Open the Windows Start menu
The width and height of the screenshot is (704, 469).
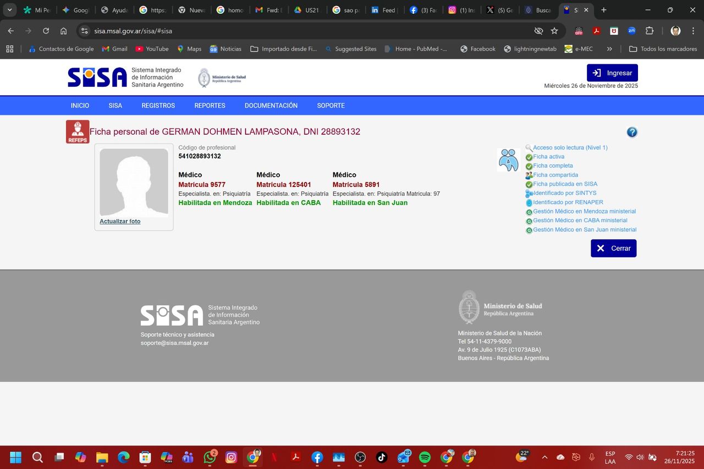(x=15, y=457)
